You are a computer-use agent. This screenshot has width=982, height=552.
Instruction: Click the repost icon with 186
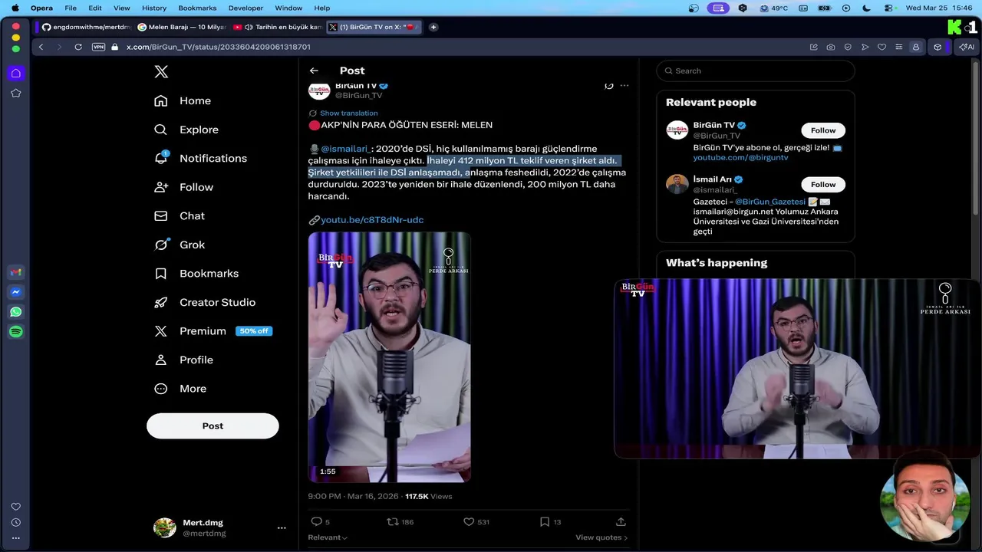(x=392, y=521)
